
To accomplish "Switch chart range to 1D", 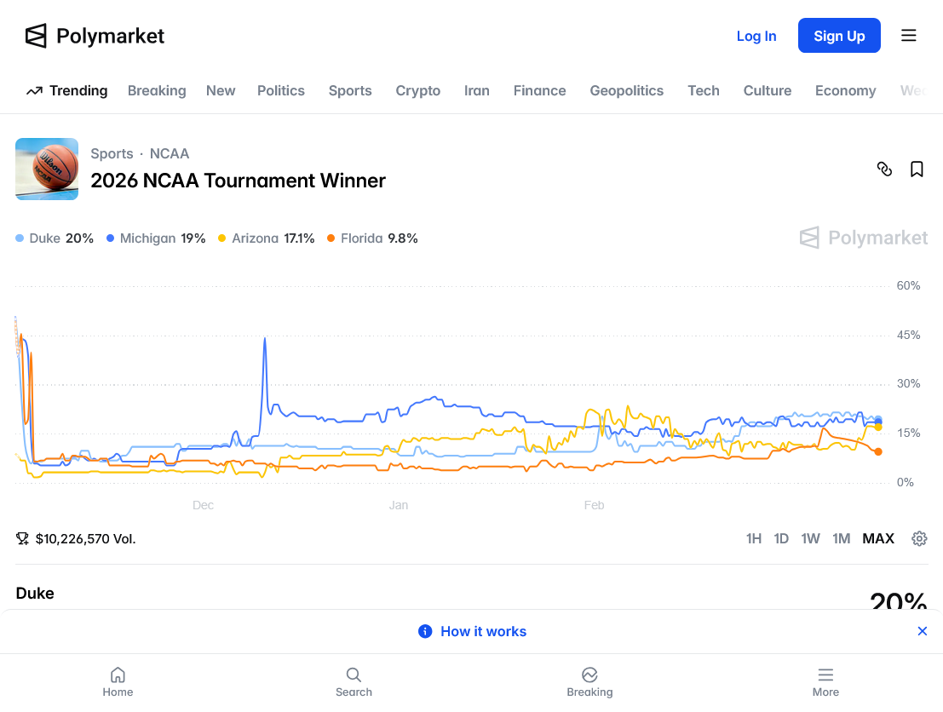I will pyautogui.click(x=781, y=538).
